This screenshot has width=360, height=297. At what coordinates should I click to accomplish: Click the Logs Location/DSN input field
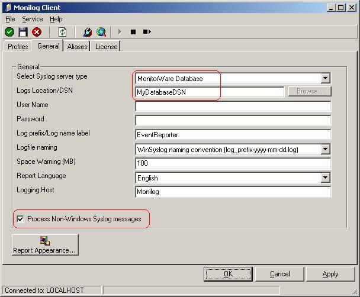click(x=210, y=92)
